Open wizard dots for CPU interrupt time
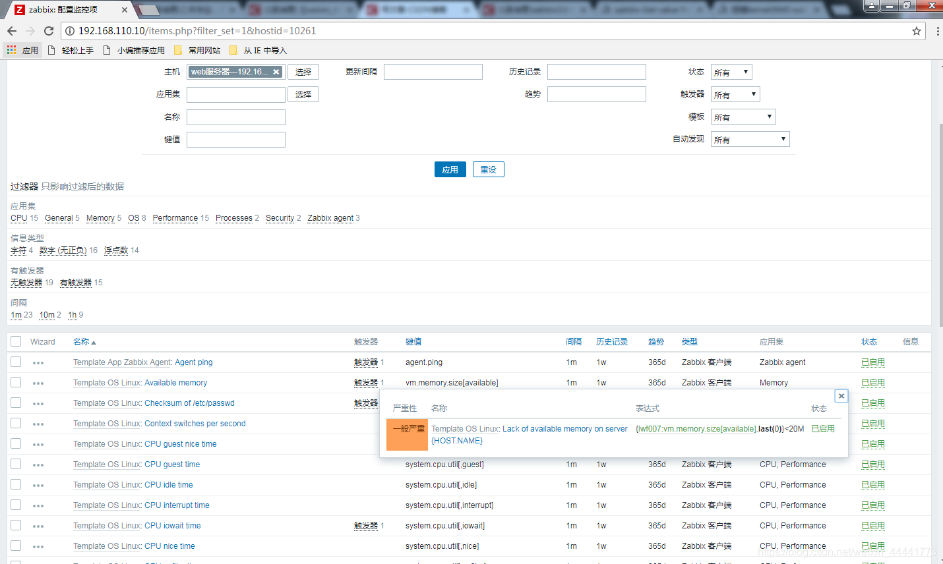 pos(38,505)
